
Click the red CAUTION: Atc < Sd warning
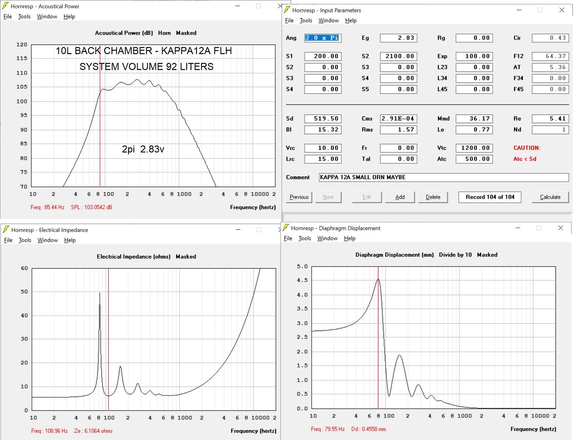pos(527,154)
